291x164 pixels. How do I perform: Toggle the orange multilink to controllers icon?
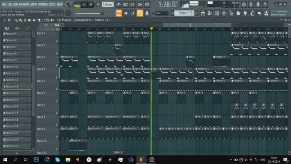click(140, 13)
